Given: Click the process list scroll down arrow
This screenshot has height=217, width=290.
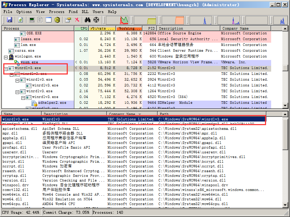Looking at the screenshot, I should point(285,106).
